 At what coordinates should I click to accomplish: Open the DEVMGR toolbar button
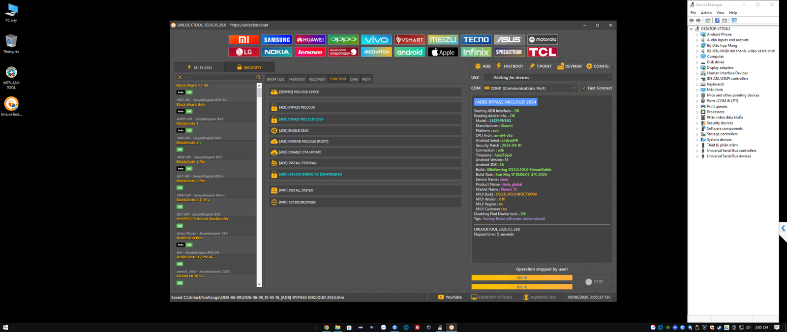[570, 66]
